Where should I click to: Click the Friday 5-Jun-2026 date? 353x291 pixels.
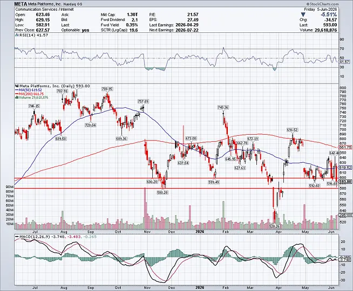(321, 10)
